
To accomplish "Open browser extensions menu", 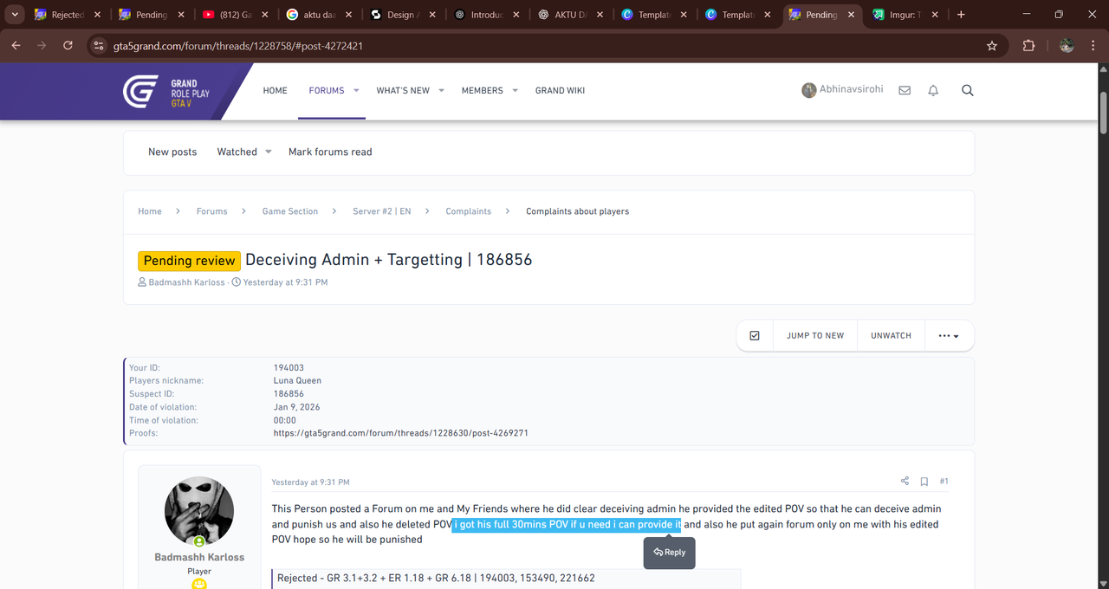I will [x=1028, y=46].
